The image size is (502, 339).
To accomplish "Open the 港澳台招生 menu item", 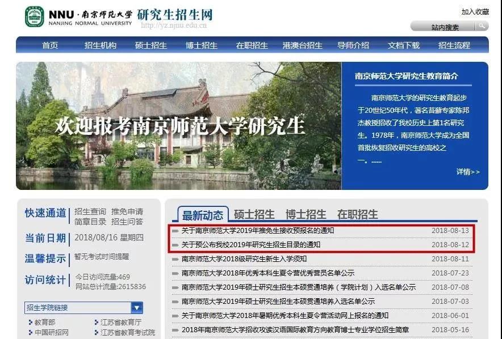I will tap(302, 46).
